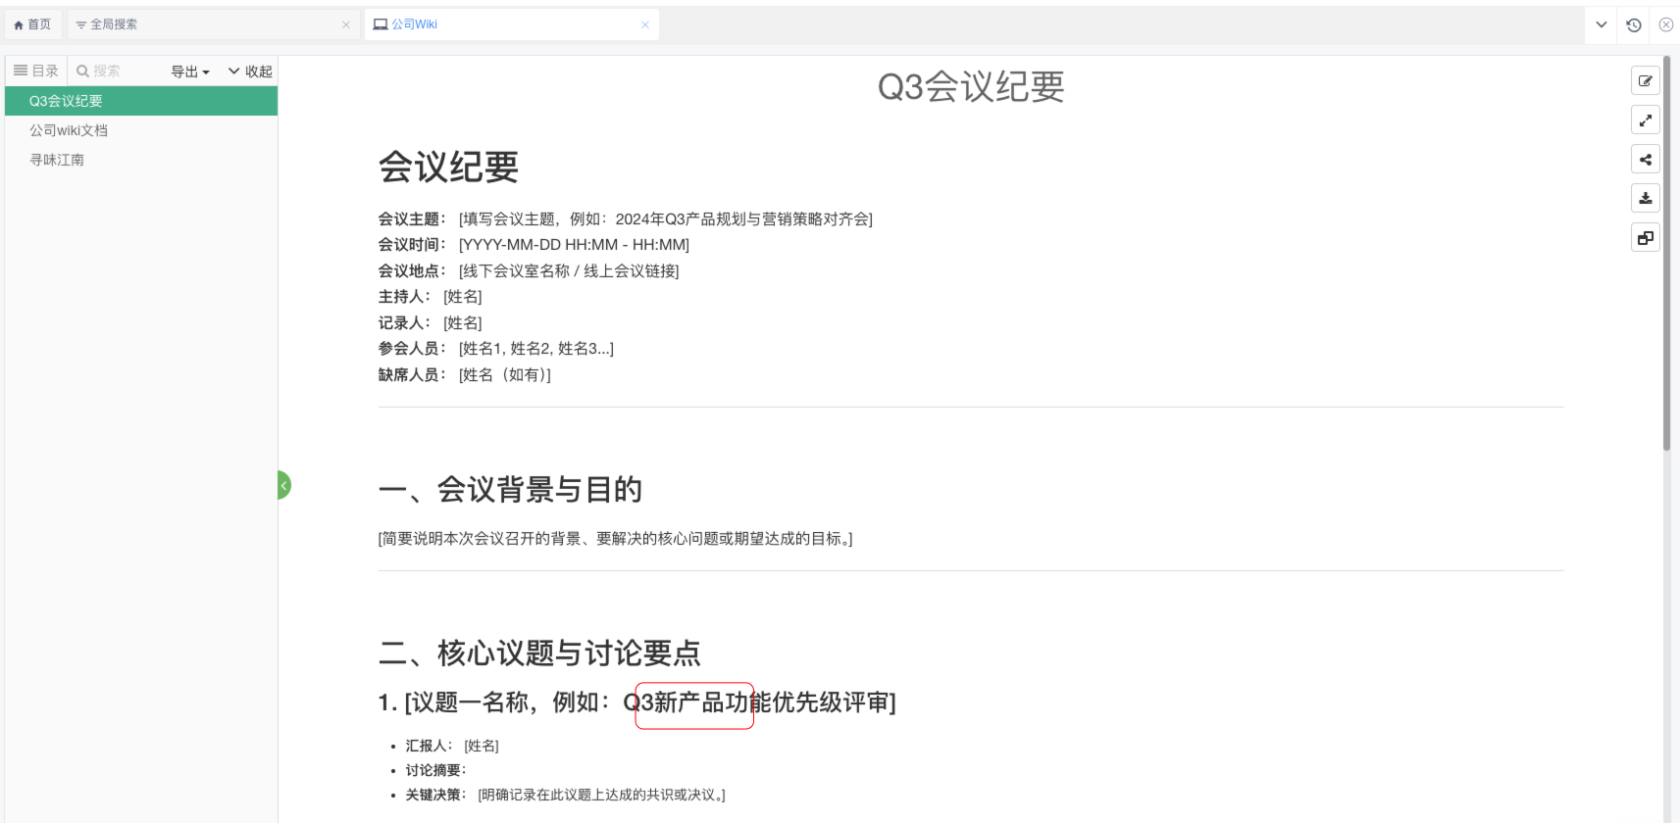The image size is (1680, 823).
Task: Click the 汇报人 bullet item
Action: click(452, 747)
